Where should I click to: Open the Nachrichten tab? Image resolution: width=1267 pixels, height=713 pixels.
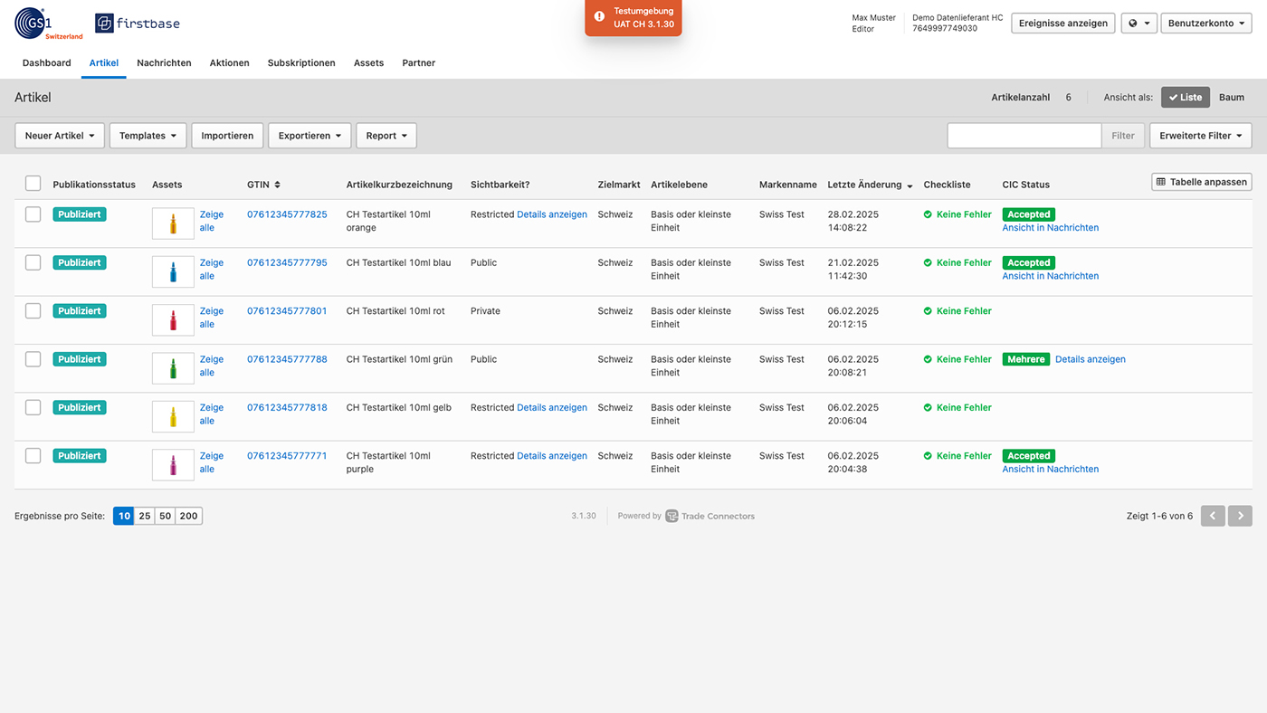[164, 63]
